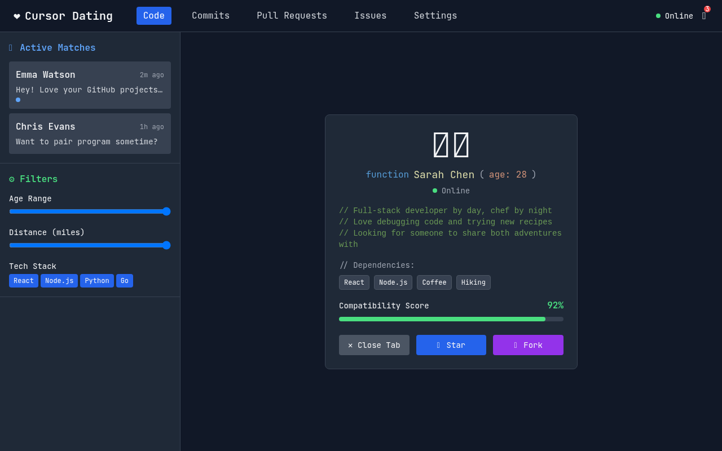Click the Cursor Dating title text

click(69, 16)
